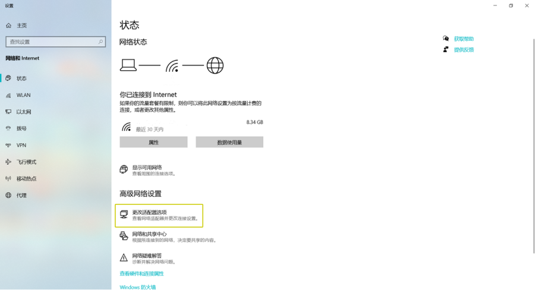Viewport: 535px width, 290px height.
Task: Open 网络和共享中心 sharing center
Action: (x=149, y=234)
